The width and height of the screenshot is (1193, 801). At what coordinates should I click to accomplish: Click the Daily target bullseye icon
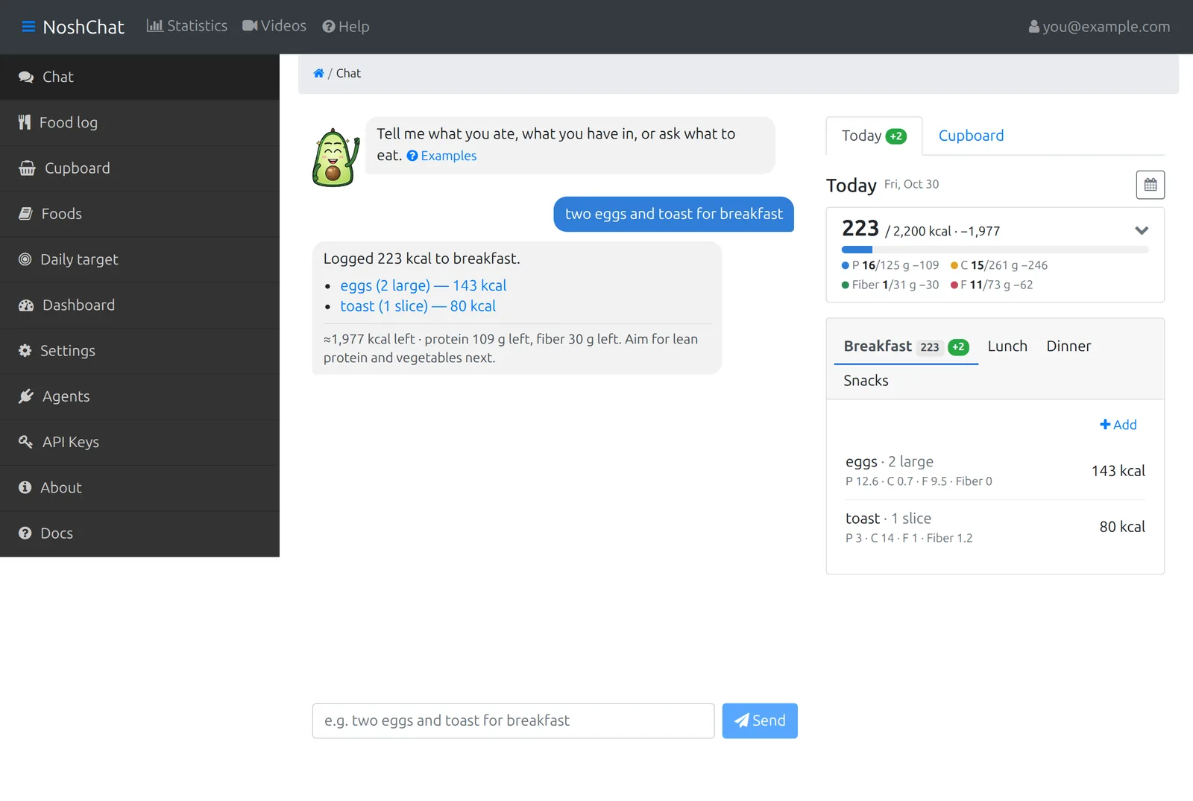[25, 259]
